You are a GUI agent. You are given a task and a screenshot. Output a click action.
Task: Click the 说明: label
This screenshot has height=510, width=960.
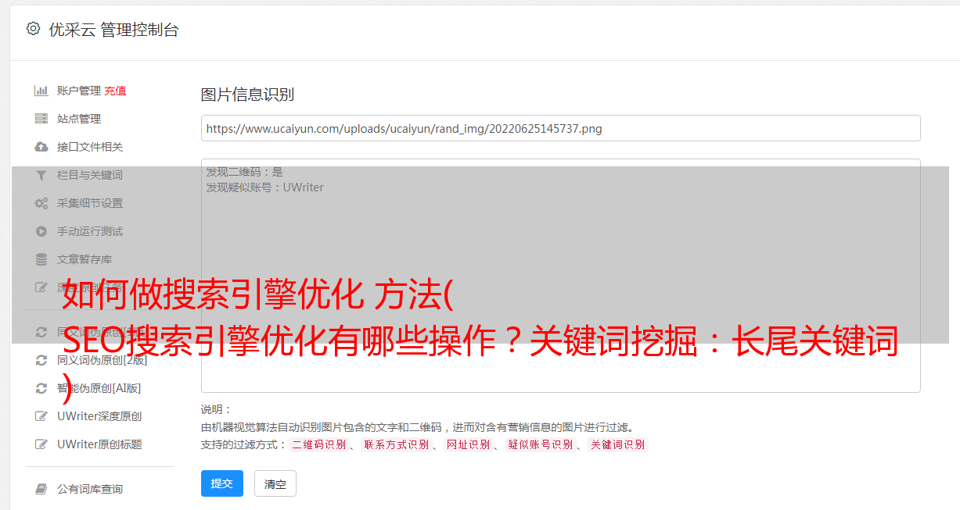[217, 409]
